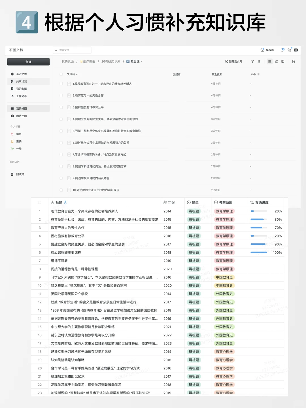The width and height of the screenshot is (306, 408).
Task: Click the document info icon at far right
Action: [293, 61]
